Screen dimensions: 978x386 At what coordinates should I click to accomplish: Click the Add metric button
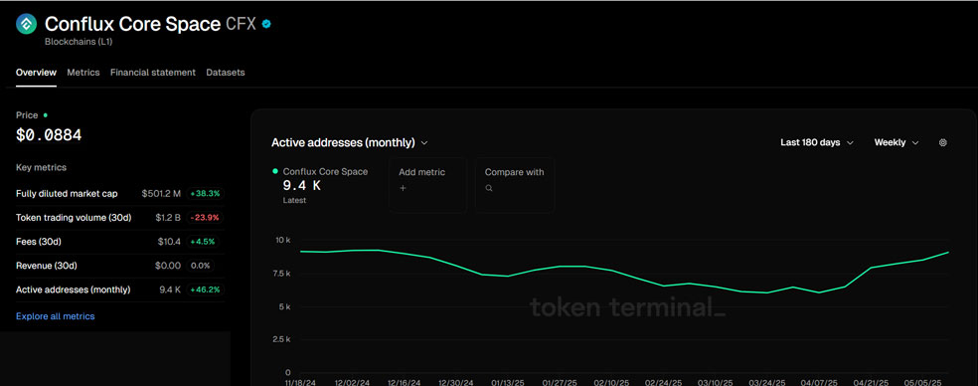427,185
